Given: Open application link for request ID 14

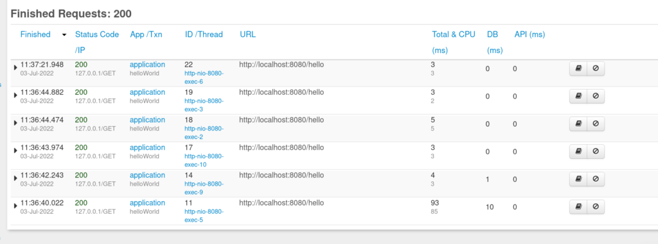Looking at the screenshot, I should (147, 175).
